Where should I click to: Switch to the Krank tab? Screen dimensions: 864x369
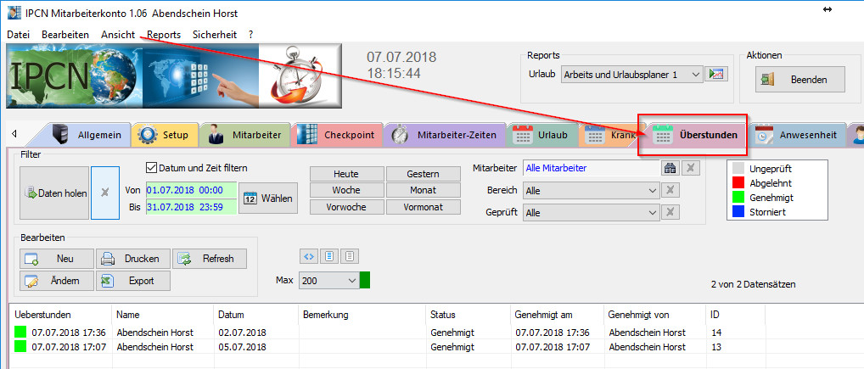[x=609, y=135]
